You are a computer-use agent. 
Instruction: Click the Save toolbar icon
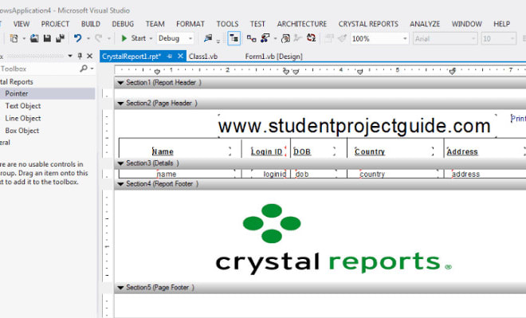pyautogui.click(x=47, y=38)
